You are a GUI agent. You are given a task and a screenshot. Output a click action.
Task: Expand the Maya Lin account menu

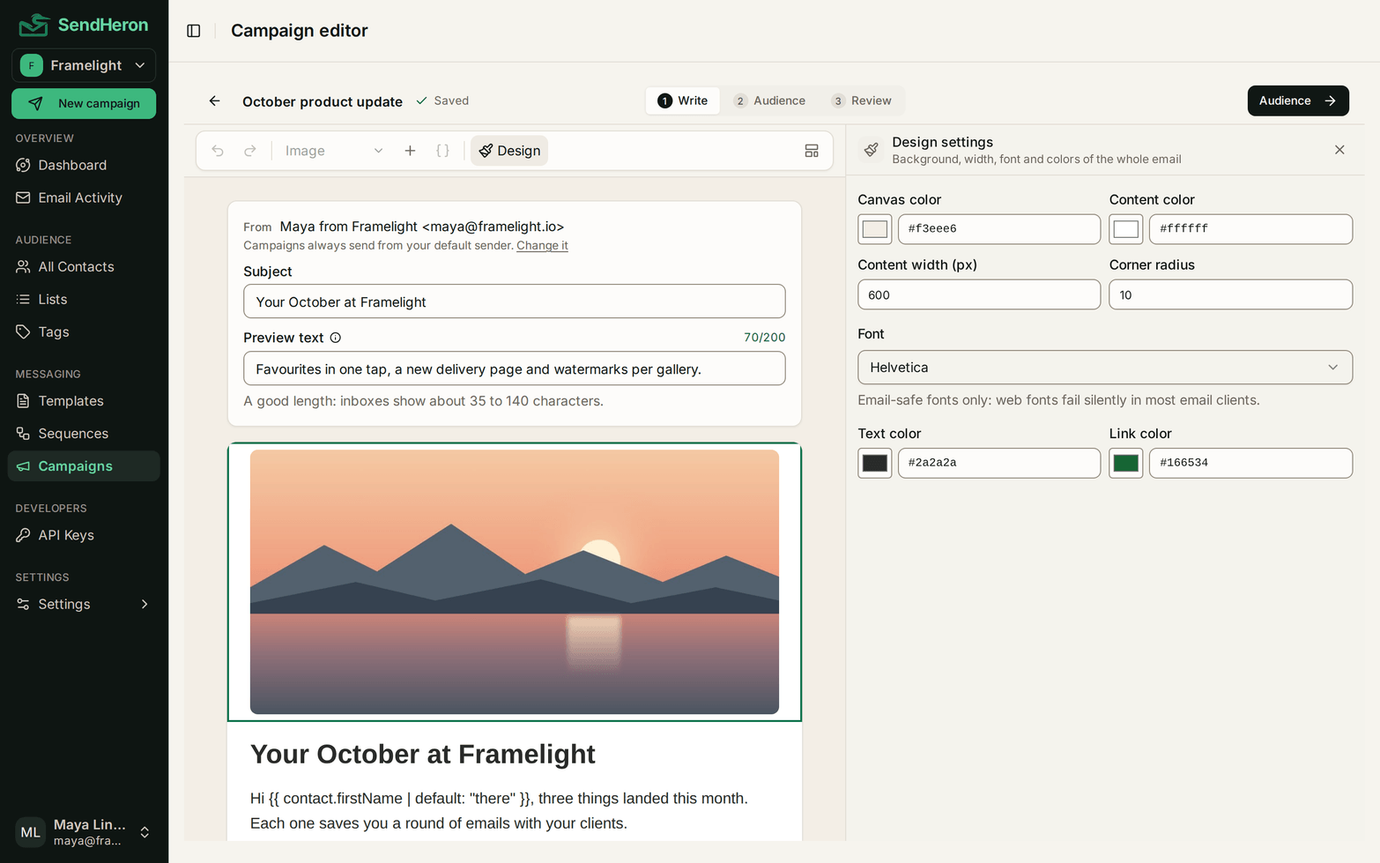[x=84, y=832]
